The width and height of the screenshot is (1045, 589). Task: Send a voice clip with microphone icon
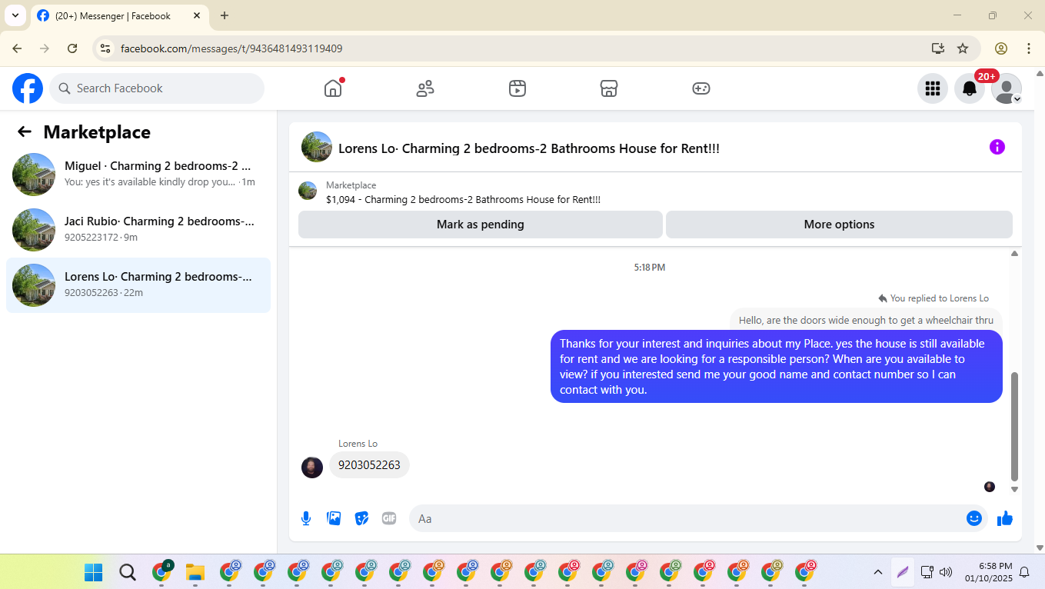306,518
